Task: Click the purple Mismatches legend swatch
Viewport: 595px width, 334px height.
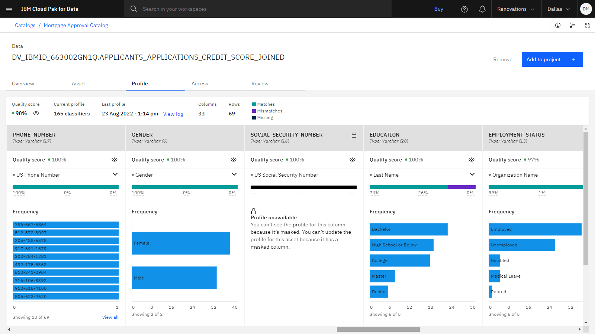Action: 254,111
